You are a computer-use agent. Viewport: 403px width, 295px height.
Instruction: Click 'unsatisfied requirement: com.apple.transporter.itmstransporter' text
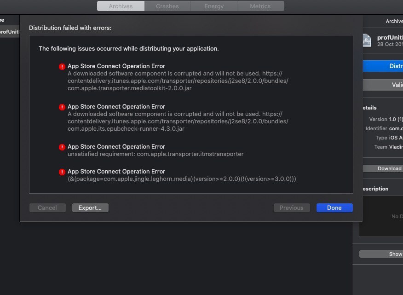155,154
